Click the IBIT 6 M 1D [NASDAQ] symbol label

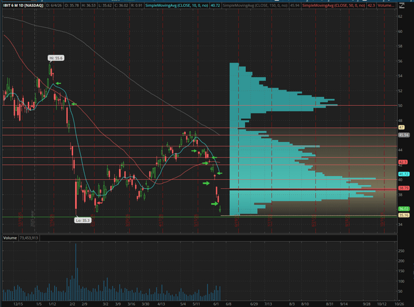pyautogui.click(x=23, y=5)
